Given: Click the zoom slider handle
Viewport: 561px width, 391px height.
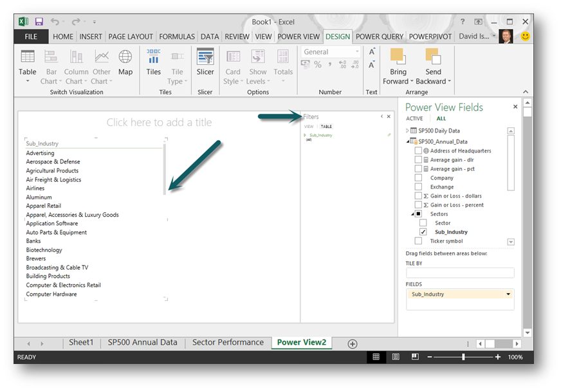Looking at the screenshot, I should point(463,357).
